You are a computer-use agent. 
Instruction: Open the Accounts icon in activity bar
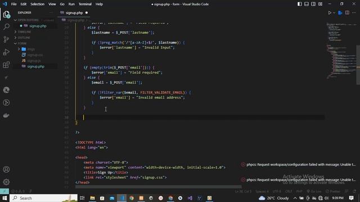pos(6,169)
